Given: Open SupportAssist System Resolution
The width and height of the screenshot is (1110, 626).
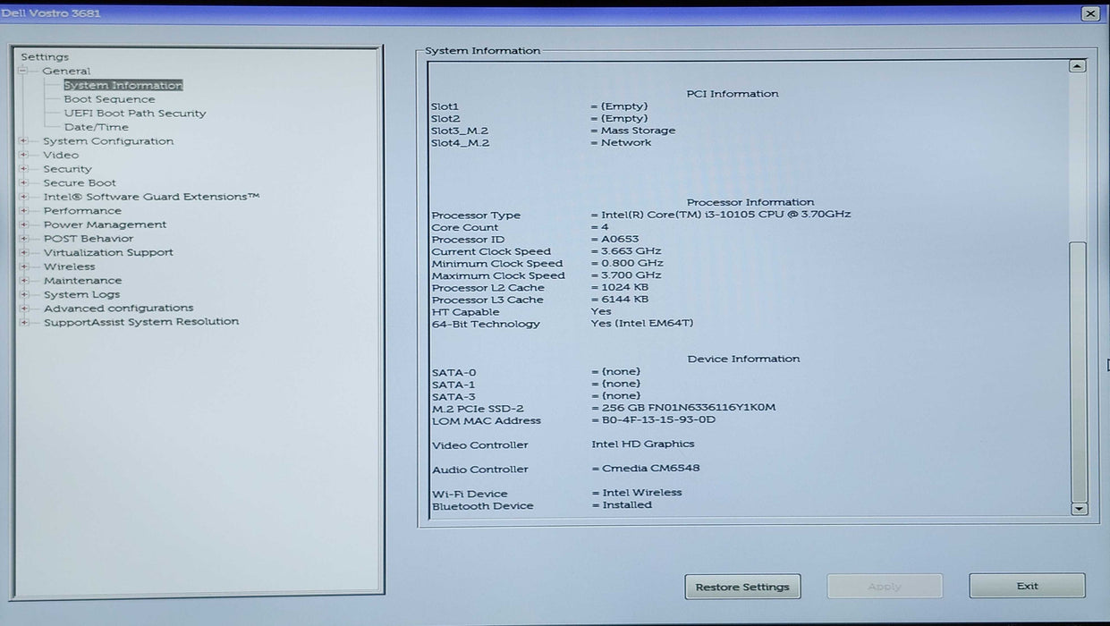Looking at the screenshot, I should 141,322.
